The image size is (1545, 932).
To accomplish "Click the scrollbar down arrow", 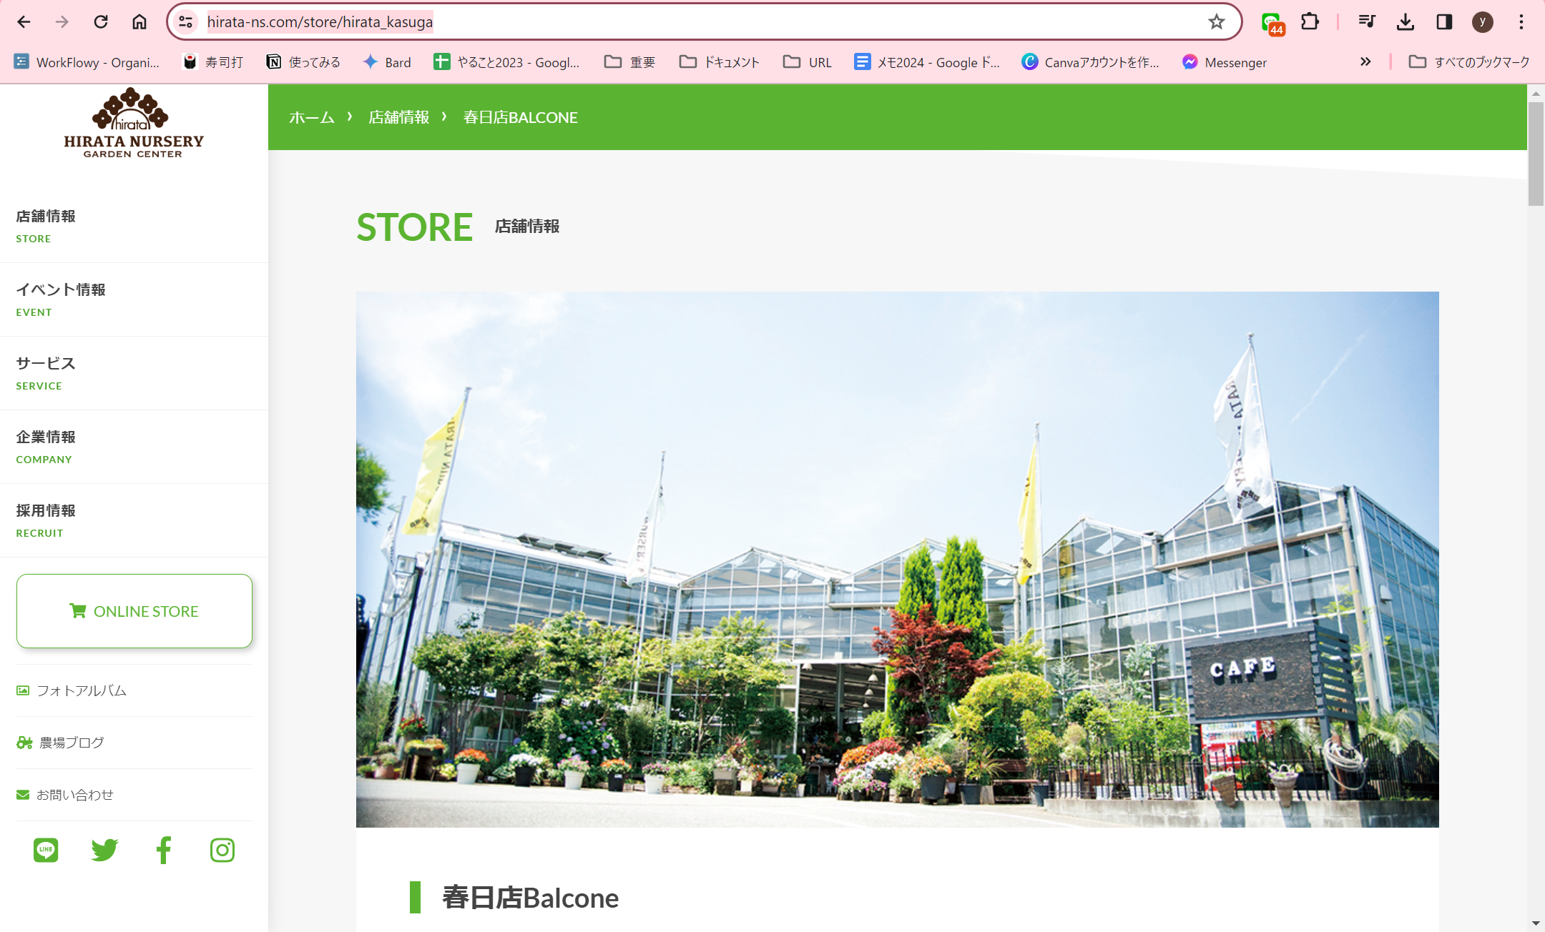I will tap(1536, 923).
